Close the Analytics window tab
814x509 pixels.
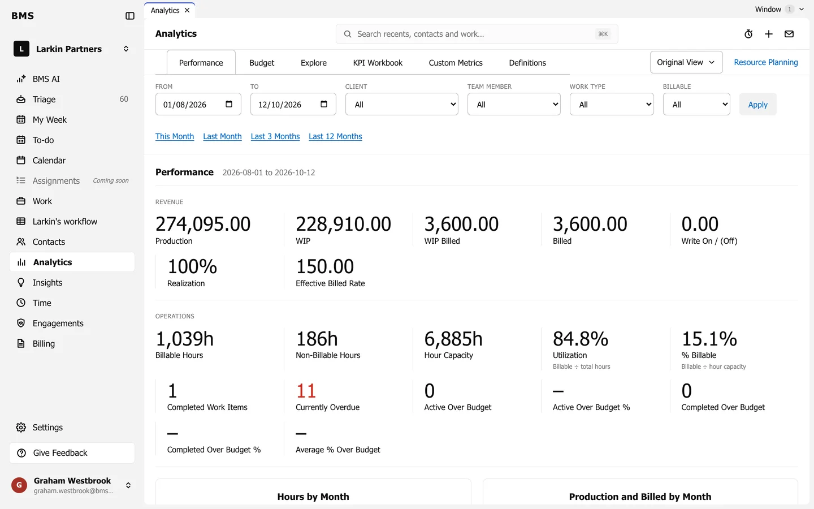[x=187, y=10]
